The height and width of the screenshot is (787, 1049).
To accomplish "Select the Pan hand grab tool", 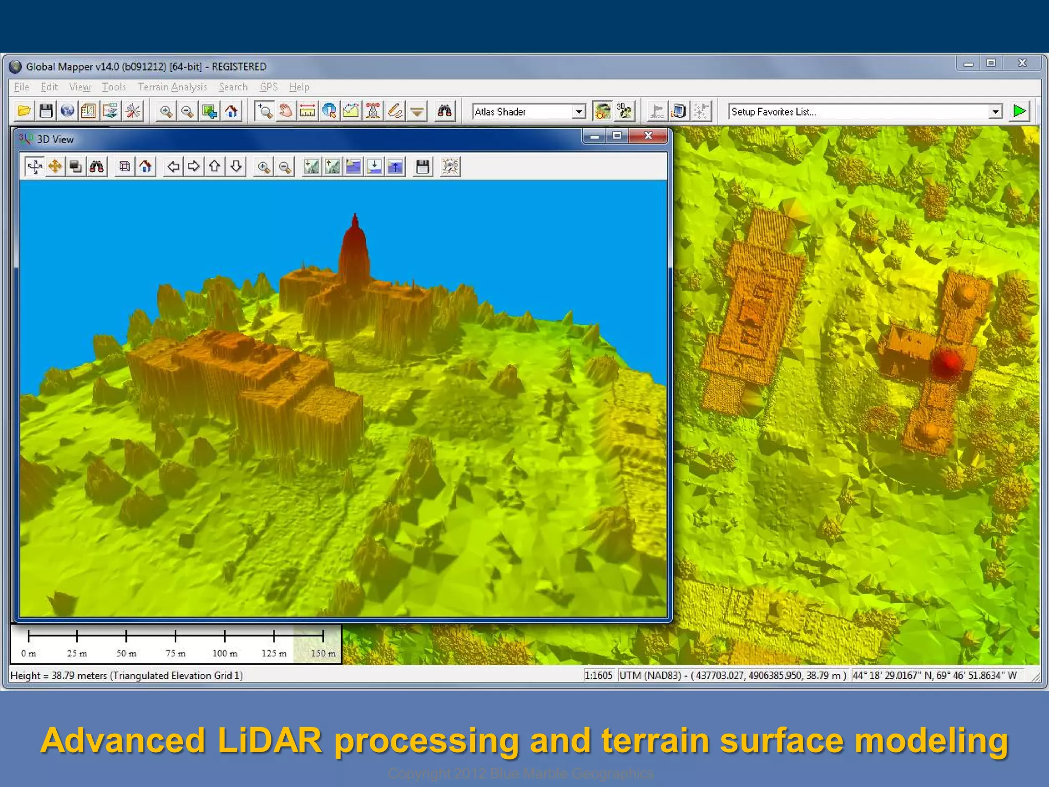I will pyautogui.click(x=286, y=111).
